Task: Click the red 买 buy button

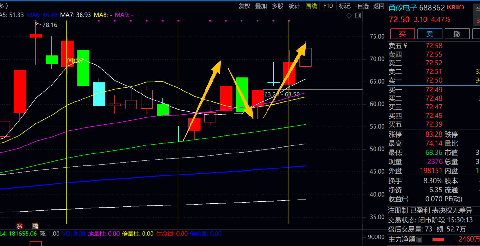Action: [x=402, y=34]
